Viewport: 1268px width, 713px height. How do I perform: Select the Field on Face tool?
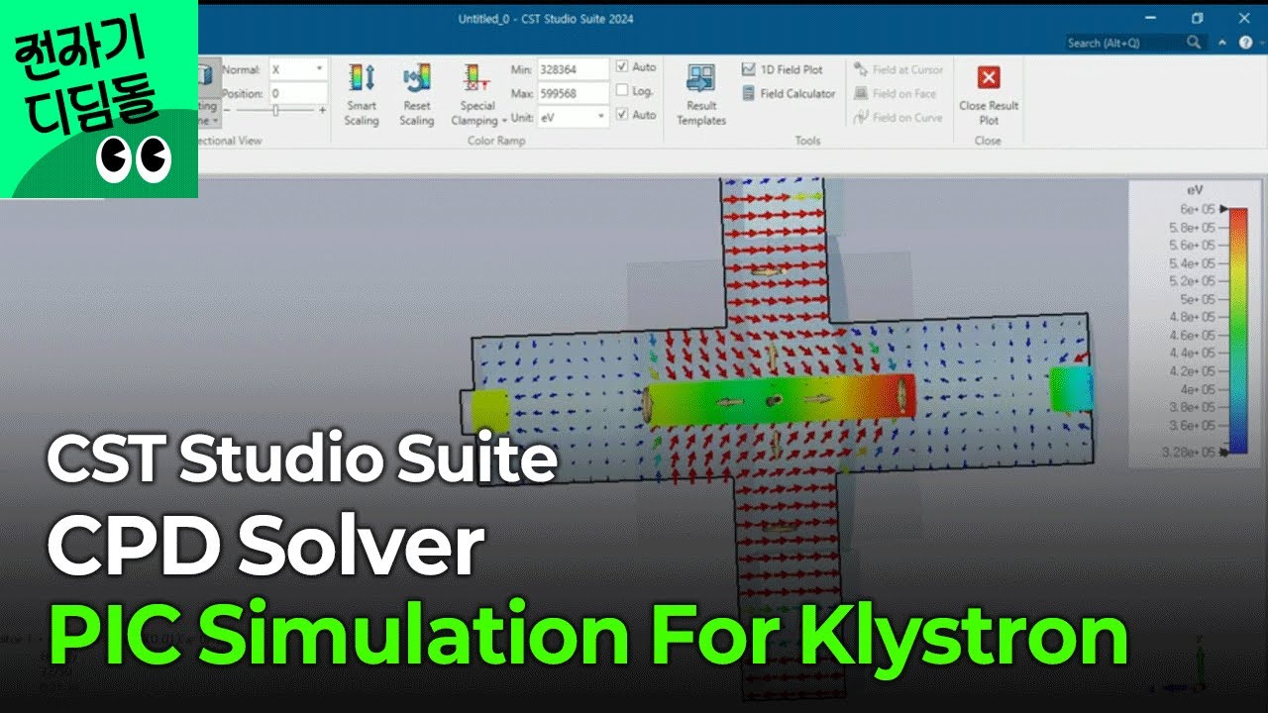click(x=895, y=93)
